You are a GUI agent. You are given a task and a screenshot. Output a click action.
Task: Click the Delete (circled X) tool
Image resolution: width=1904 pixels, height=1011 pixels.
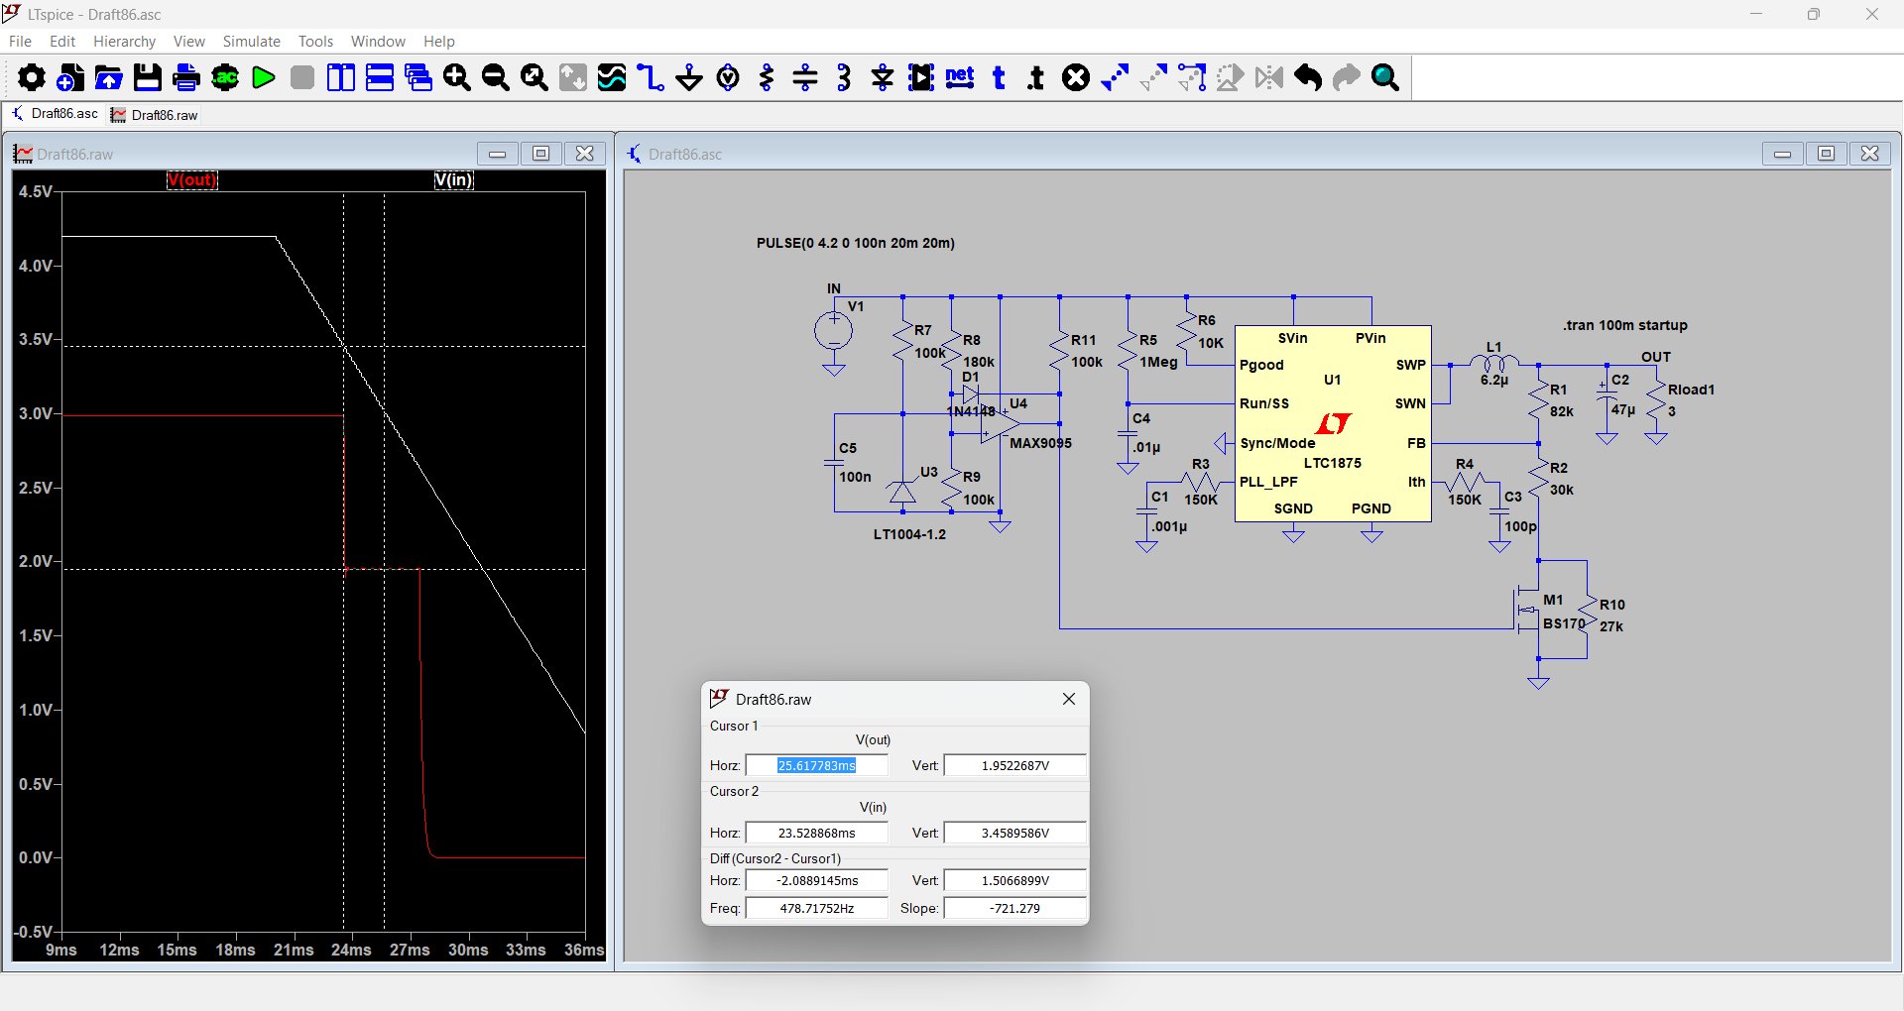1076,77
